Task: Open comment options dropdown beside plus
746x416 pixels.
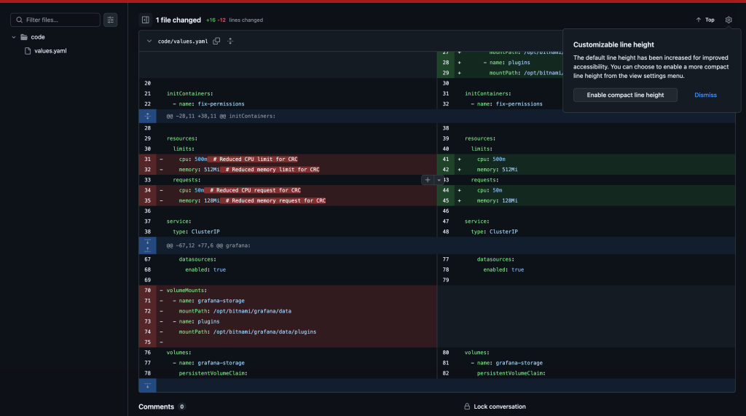Action: tap(439, 180)
